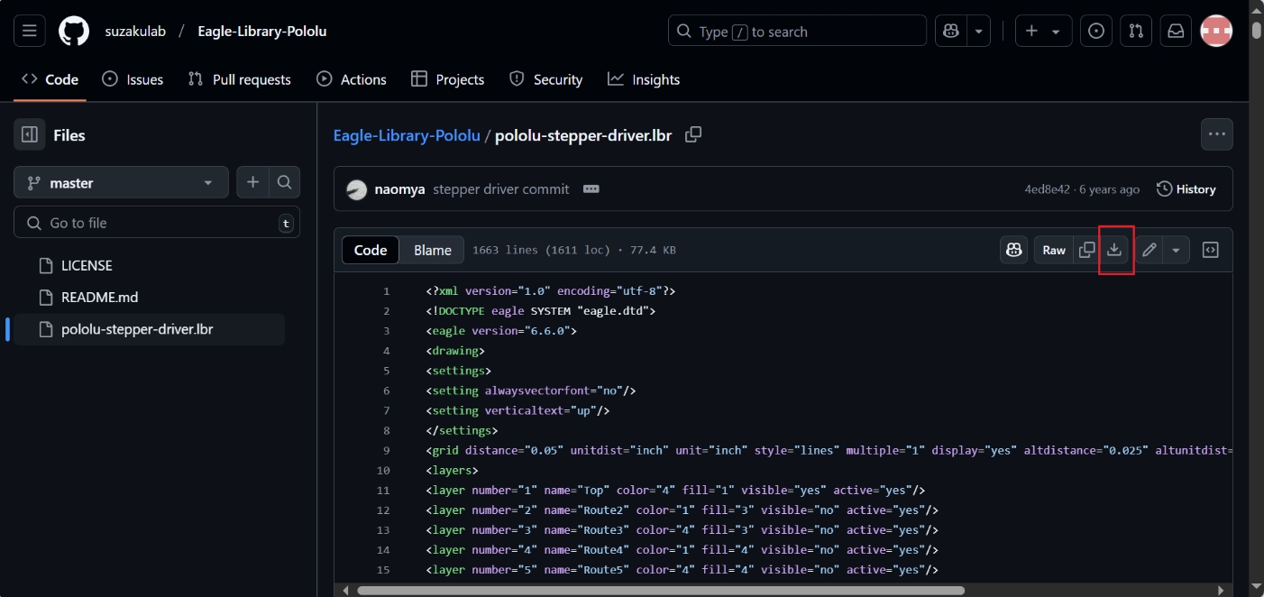Switch to the Pull requests tab
Viewport: 1264px width, 597px height.
(240, 79)
